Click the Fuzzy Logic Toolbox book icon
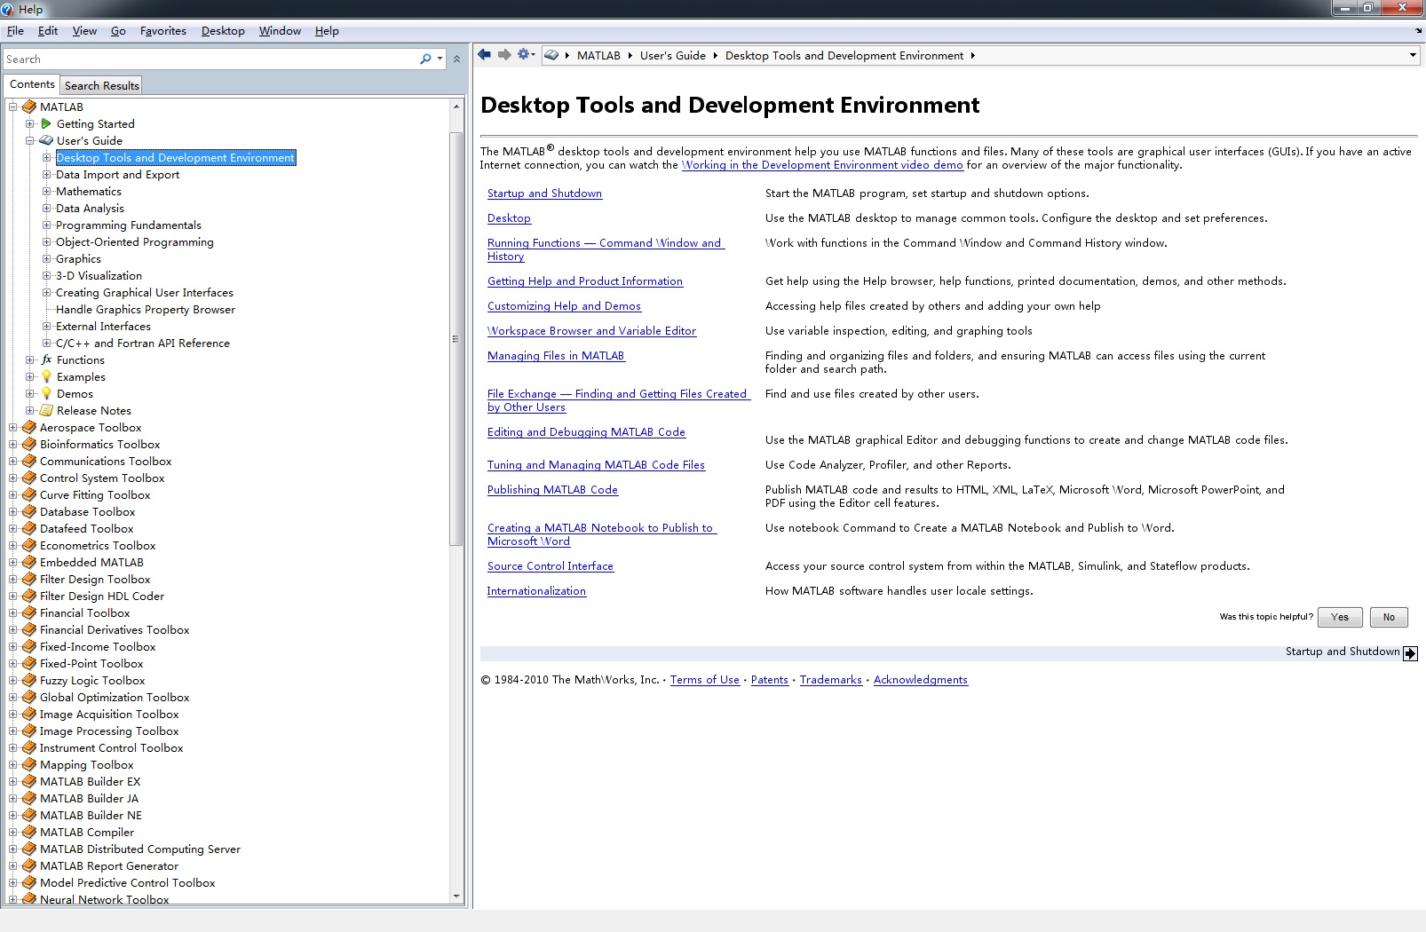 tap(29, 680)
